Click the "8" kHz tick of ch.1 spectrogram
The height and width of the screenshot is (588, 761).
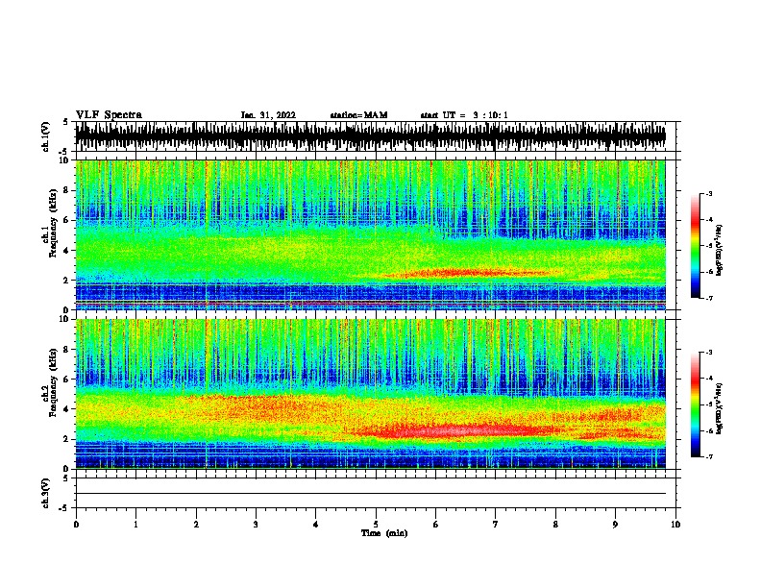(67, 190)
